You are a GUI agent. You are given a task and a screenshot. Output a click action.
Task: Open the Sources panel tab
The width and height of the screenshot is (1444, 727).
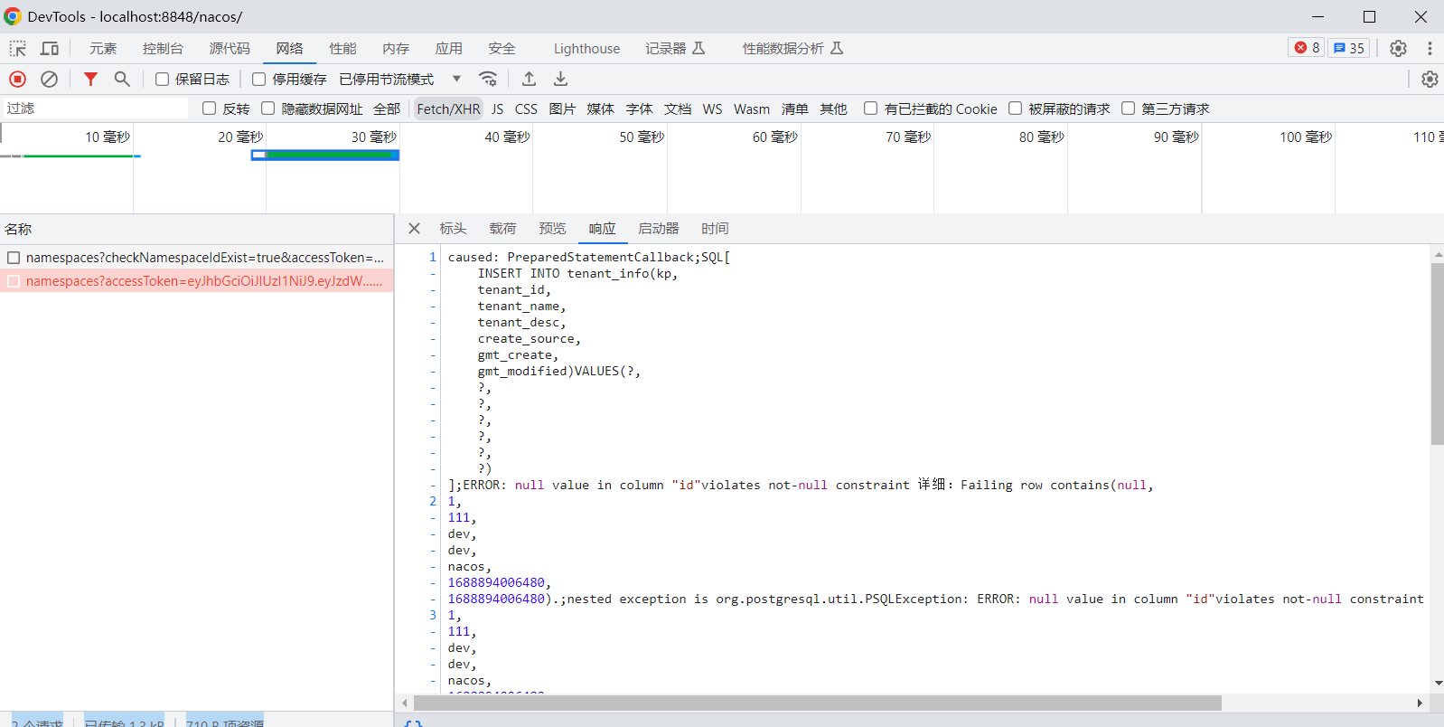(230, 49)
